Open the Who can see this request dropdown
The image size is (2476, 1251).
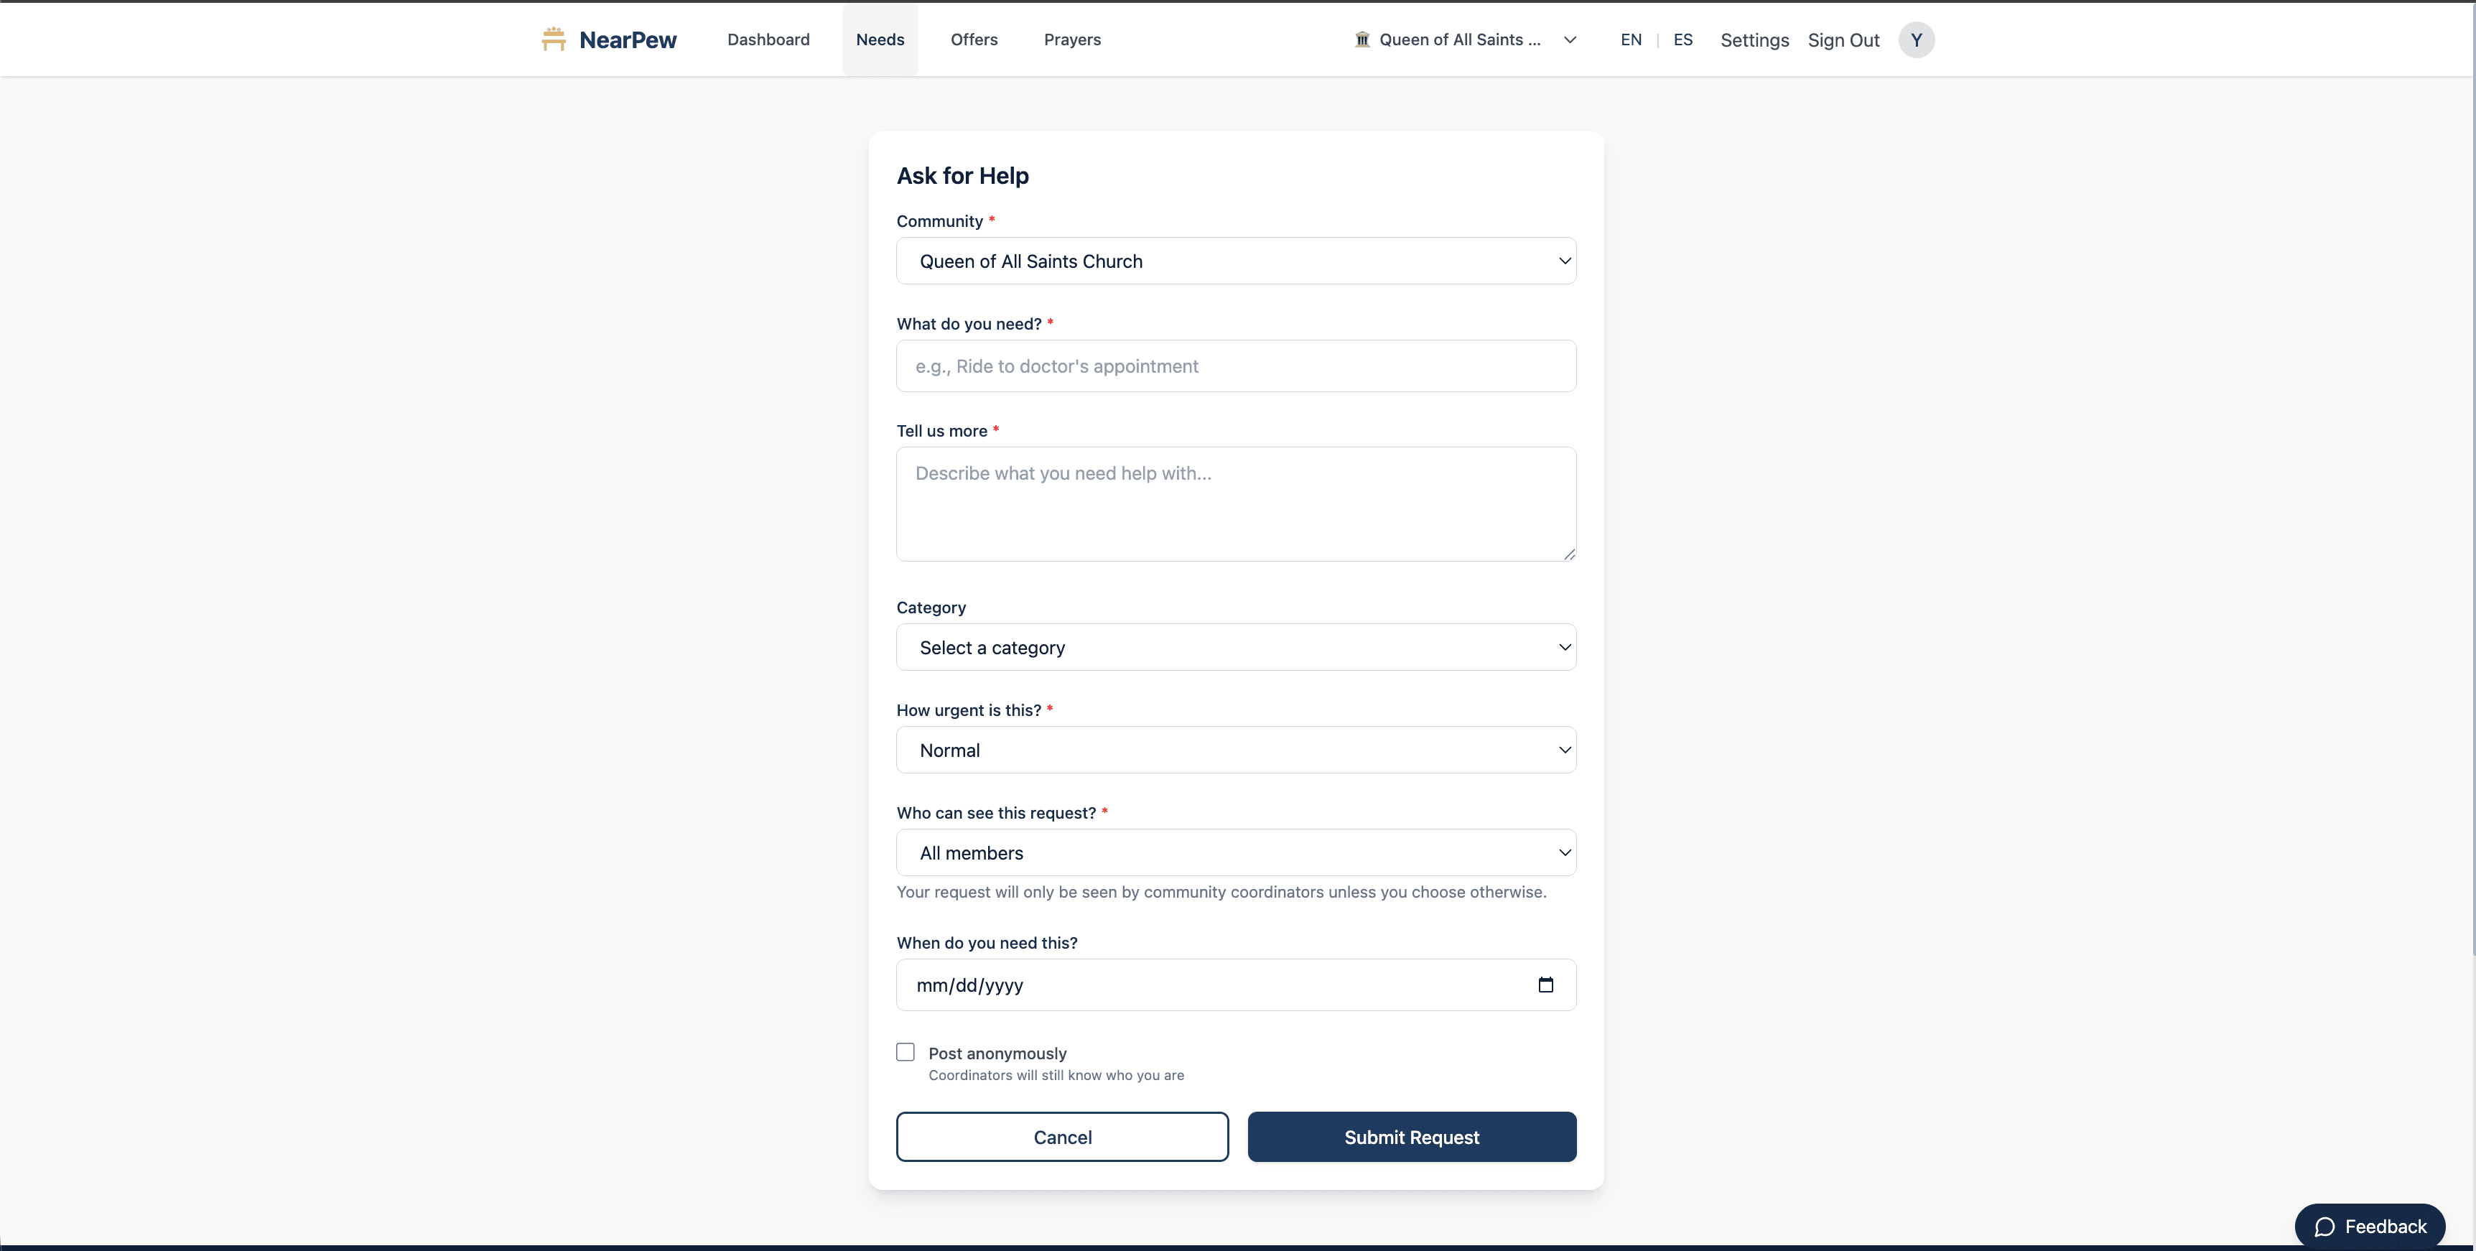pos(1236,853)
